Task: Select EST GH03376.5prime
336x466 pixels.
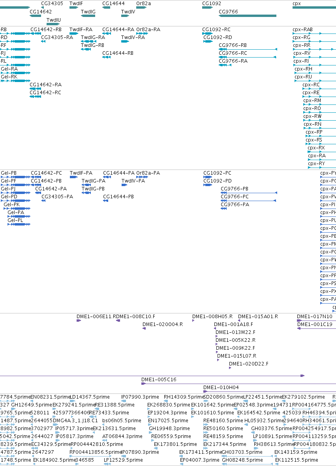Action: [x=271, y=429]
